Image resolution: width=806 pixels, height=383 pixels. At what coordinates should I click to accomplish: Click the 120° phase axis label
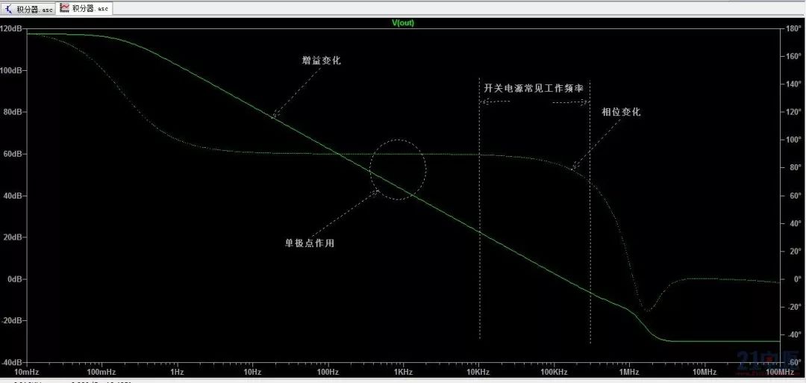(x=794, y=112)
